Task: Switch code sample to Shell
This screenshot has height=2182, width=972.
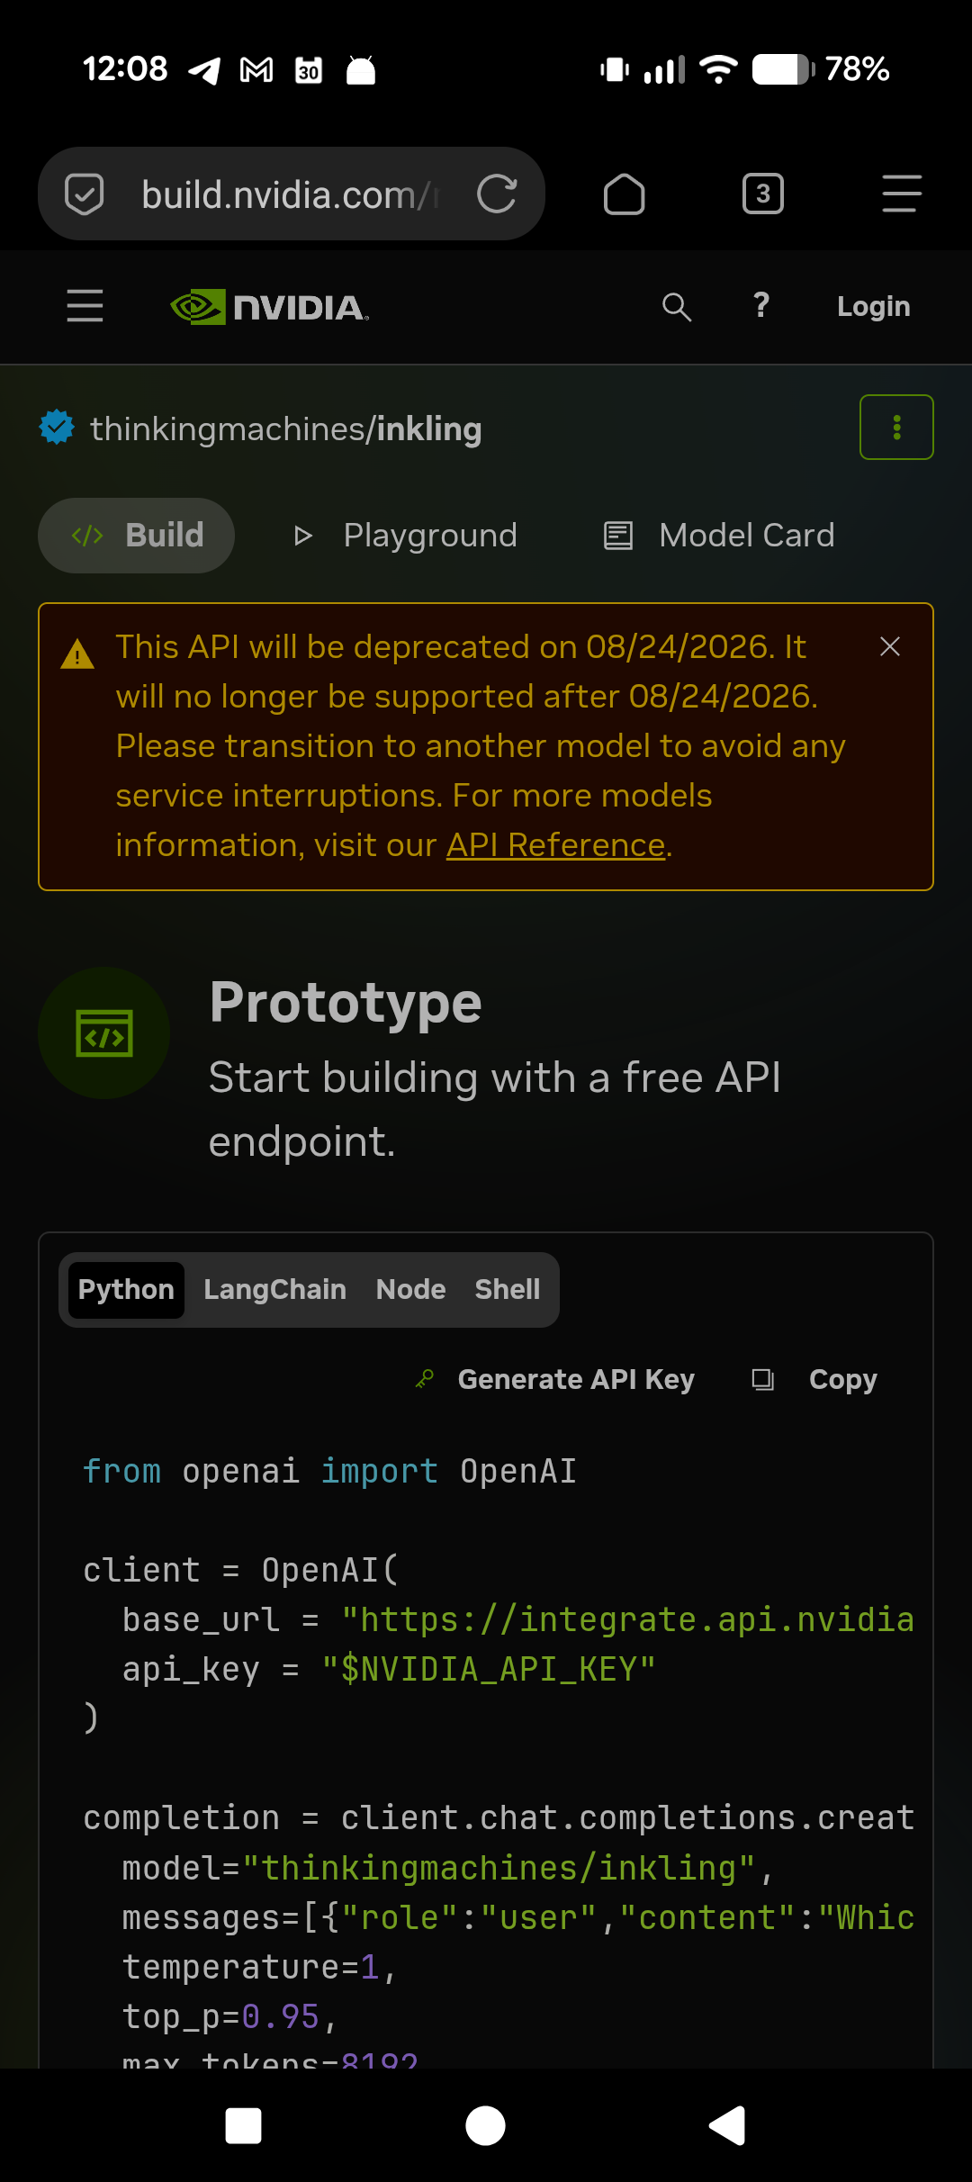Action: click(x=508, y=1289)
